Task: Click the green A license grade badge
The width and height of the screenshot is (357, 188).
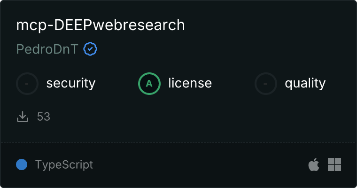Action: (149, 84)
